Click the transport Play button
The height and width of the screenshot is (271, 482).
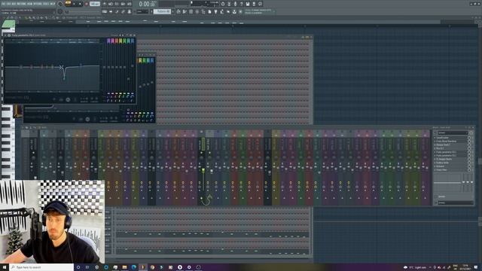click(74, 4)
